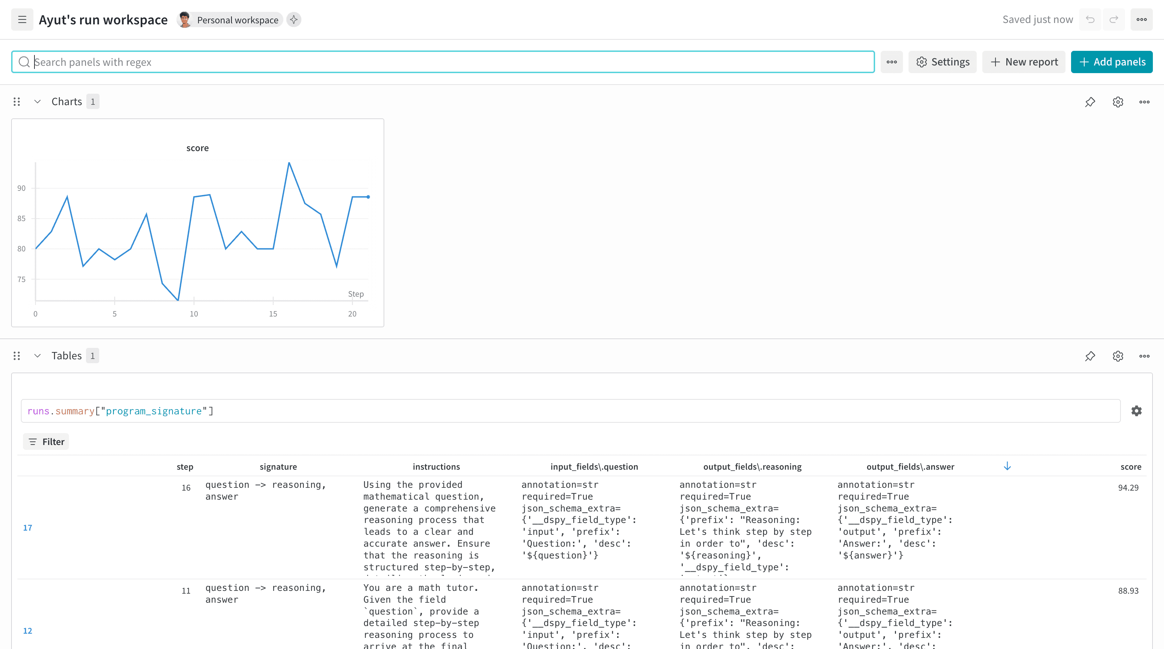This screenshot has height=649, width=1164.
Task: Grab the Charts section drag handle
Action: (17, 102)
